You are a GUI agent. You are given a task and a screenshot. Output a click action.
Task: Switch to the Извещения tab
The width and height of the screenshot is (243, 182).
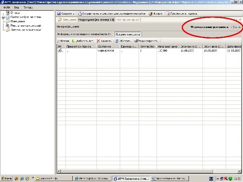(67, 20)
